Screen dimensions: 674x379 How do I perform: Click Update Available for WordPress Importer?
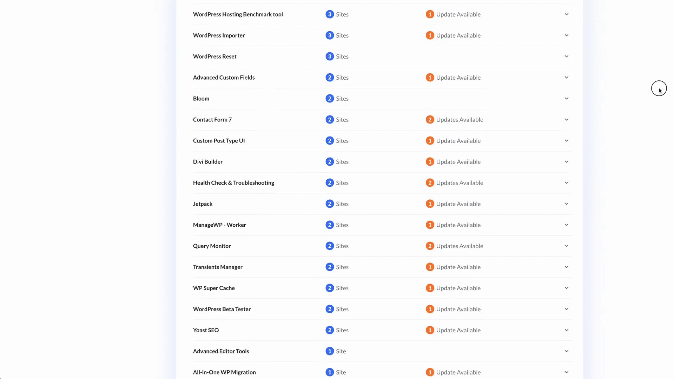(458, 35)
